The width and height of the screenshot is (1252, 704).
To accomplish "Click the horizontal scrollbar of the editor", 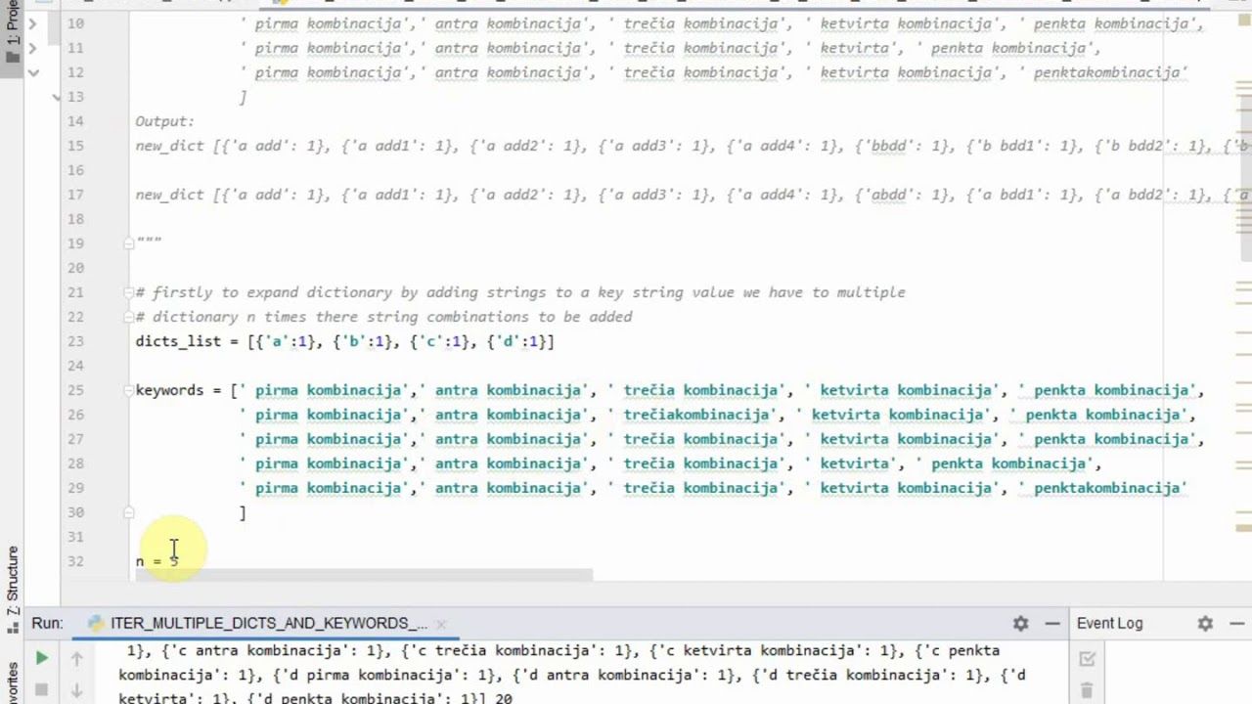I will point(364,575).
